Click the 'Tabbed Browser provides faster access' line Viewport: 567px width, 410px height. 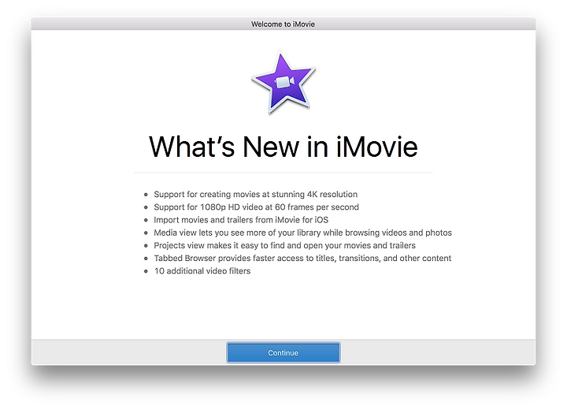[x=302, y=259]
